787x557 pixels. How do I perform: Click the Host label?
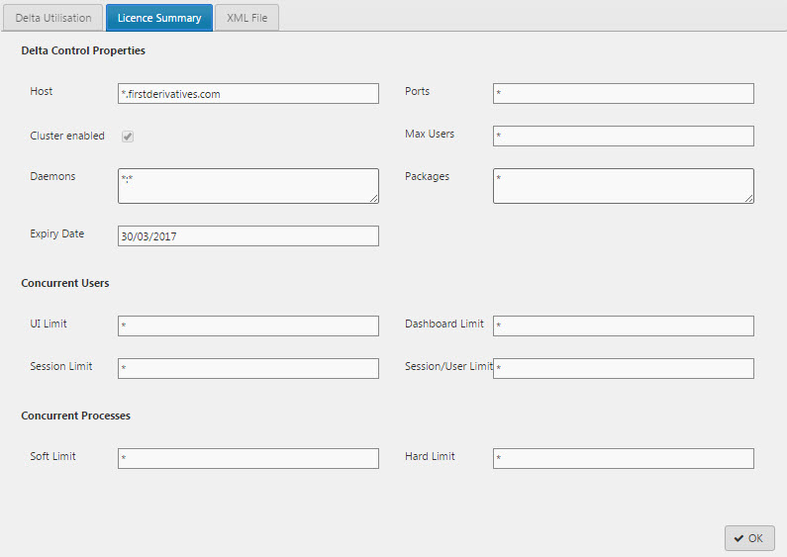(42, 91)
